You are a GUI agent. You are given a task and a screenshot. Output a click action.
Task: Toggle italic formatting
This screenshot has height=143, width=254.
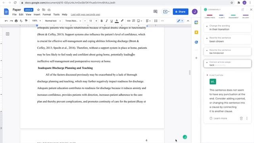click(107, 21)
